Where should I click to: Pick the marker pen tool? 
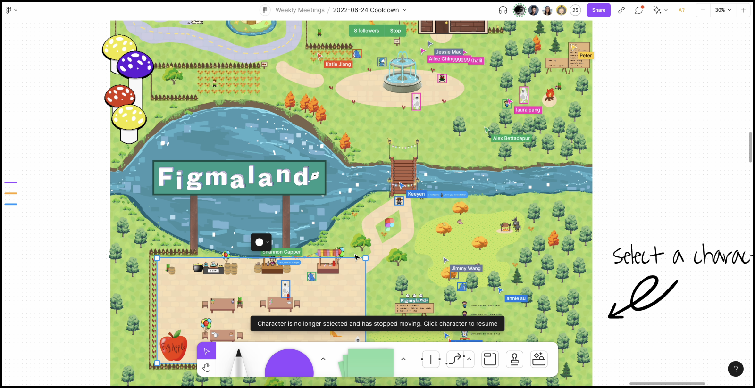pos(238,362)
